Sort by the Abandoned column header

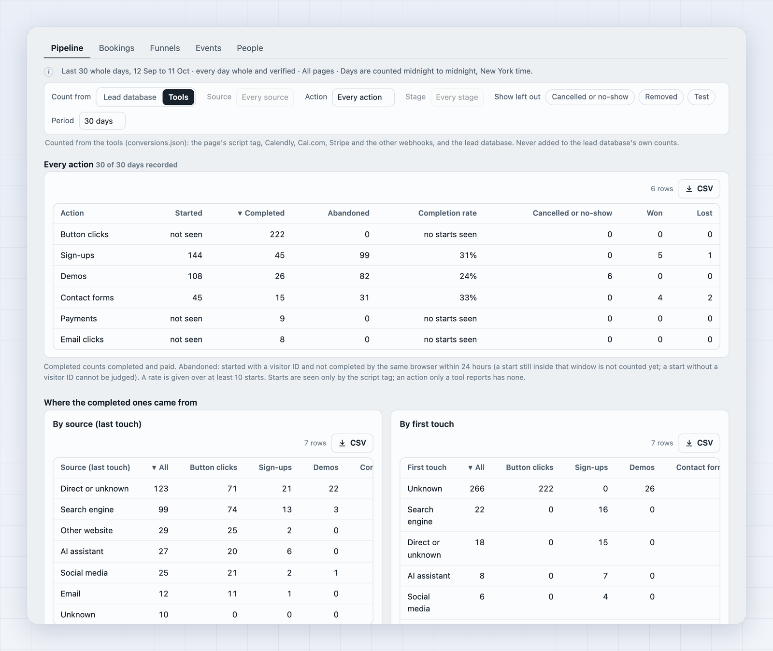coord(348,213)
